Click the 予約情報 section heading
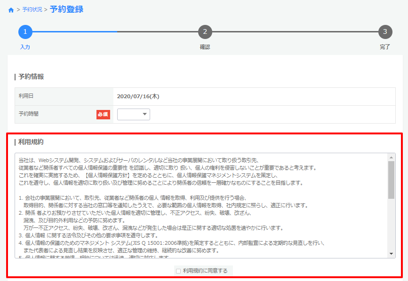Image resolution: width=408 pixels, height=281 pixels. click(31, 76)
